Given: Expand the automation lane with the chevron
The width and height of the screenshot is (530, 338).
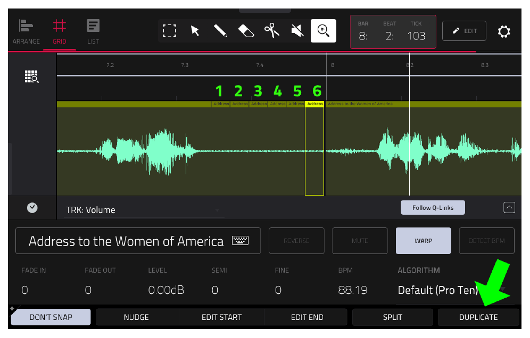Looking at the screenshot, I should click(x=509, y=207).
